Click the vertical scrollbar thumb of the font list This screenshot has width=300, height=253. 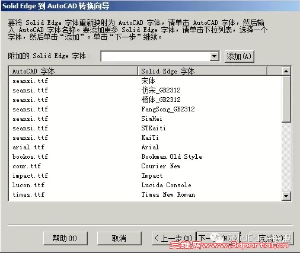[x=286, y=99]
